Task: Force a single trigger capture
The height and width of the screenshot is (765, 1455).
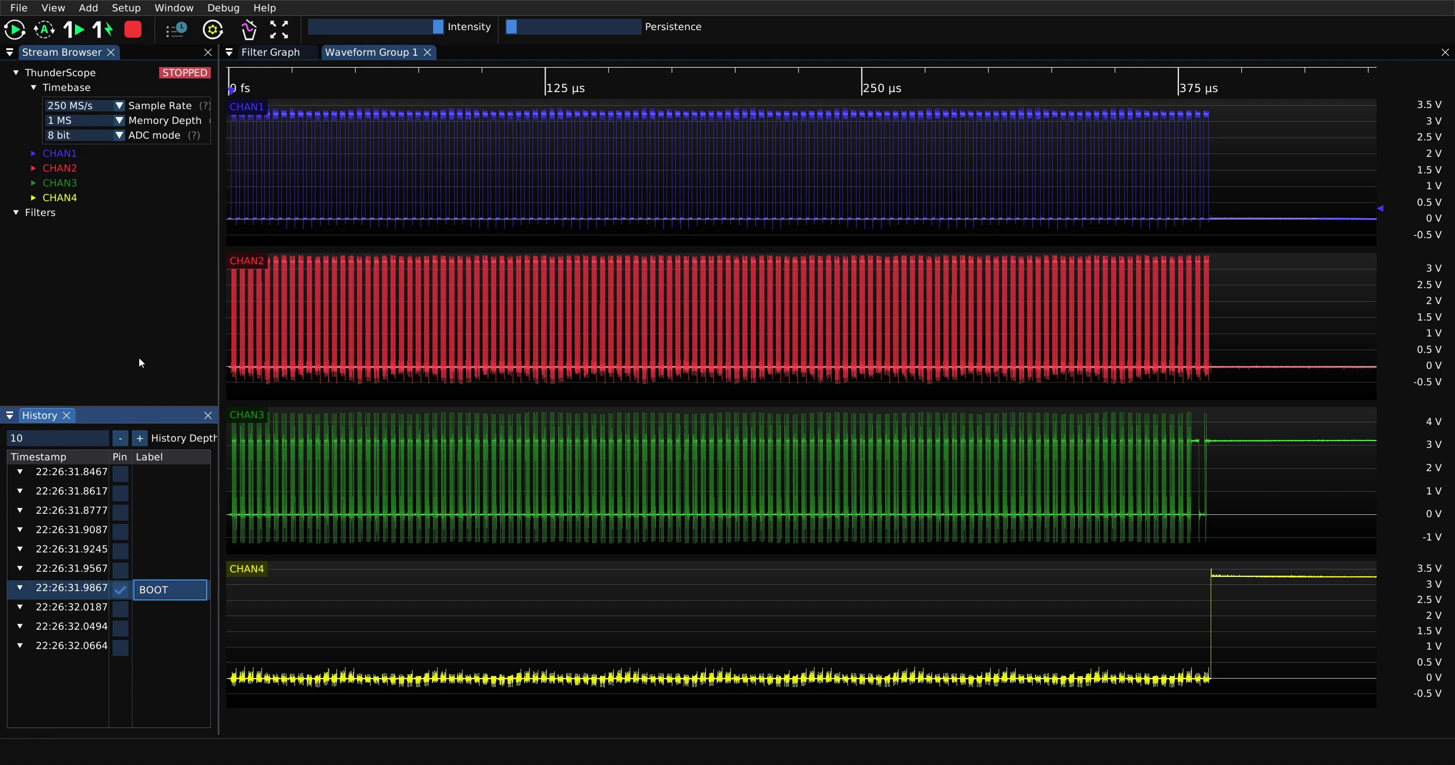Action: (x=103, y=30)
